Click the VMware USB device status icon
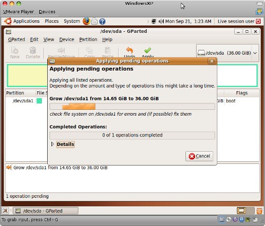The width and height of the screenshot is (265, 226). (255, 220)
